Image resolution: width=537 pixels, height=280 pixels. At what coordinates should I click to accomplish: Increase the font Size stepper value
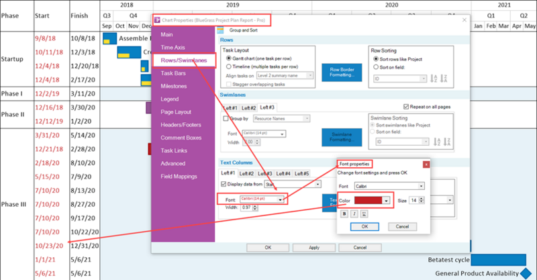coord(422,199)
